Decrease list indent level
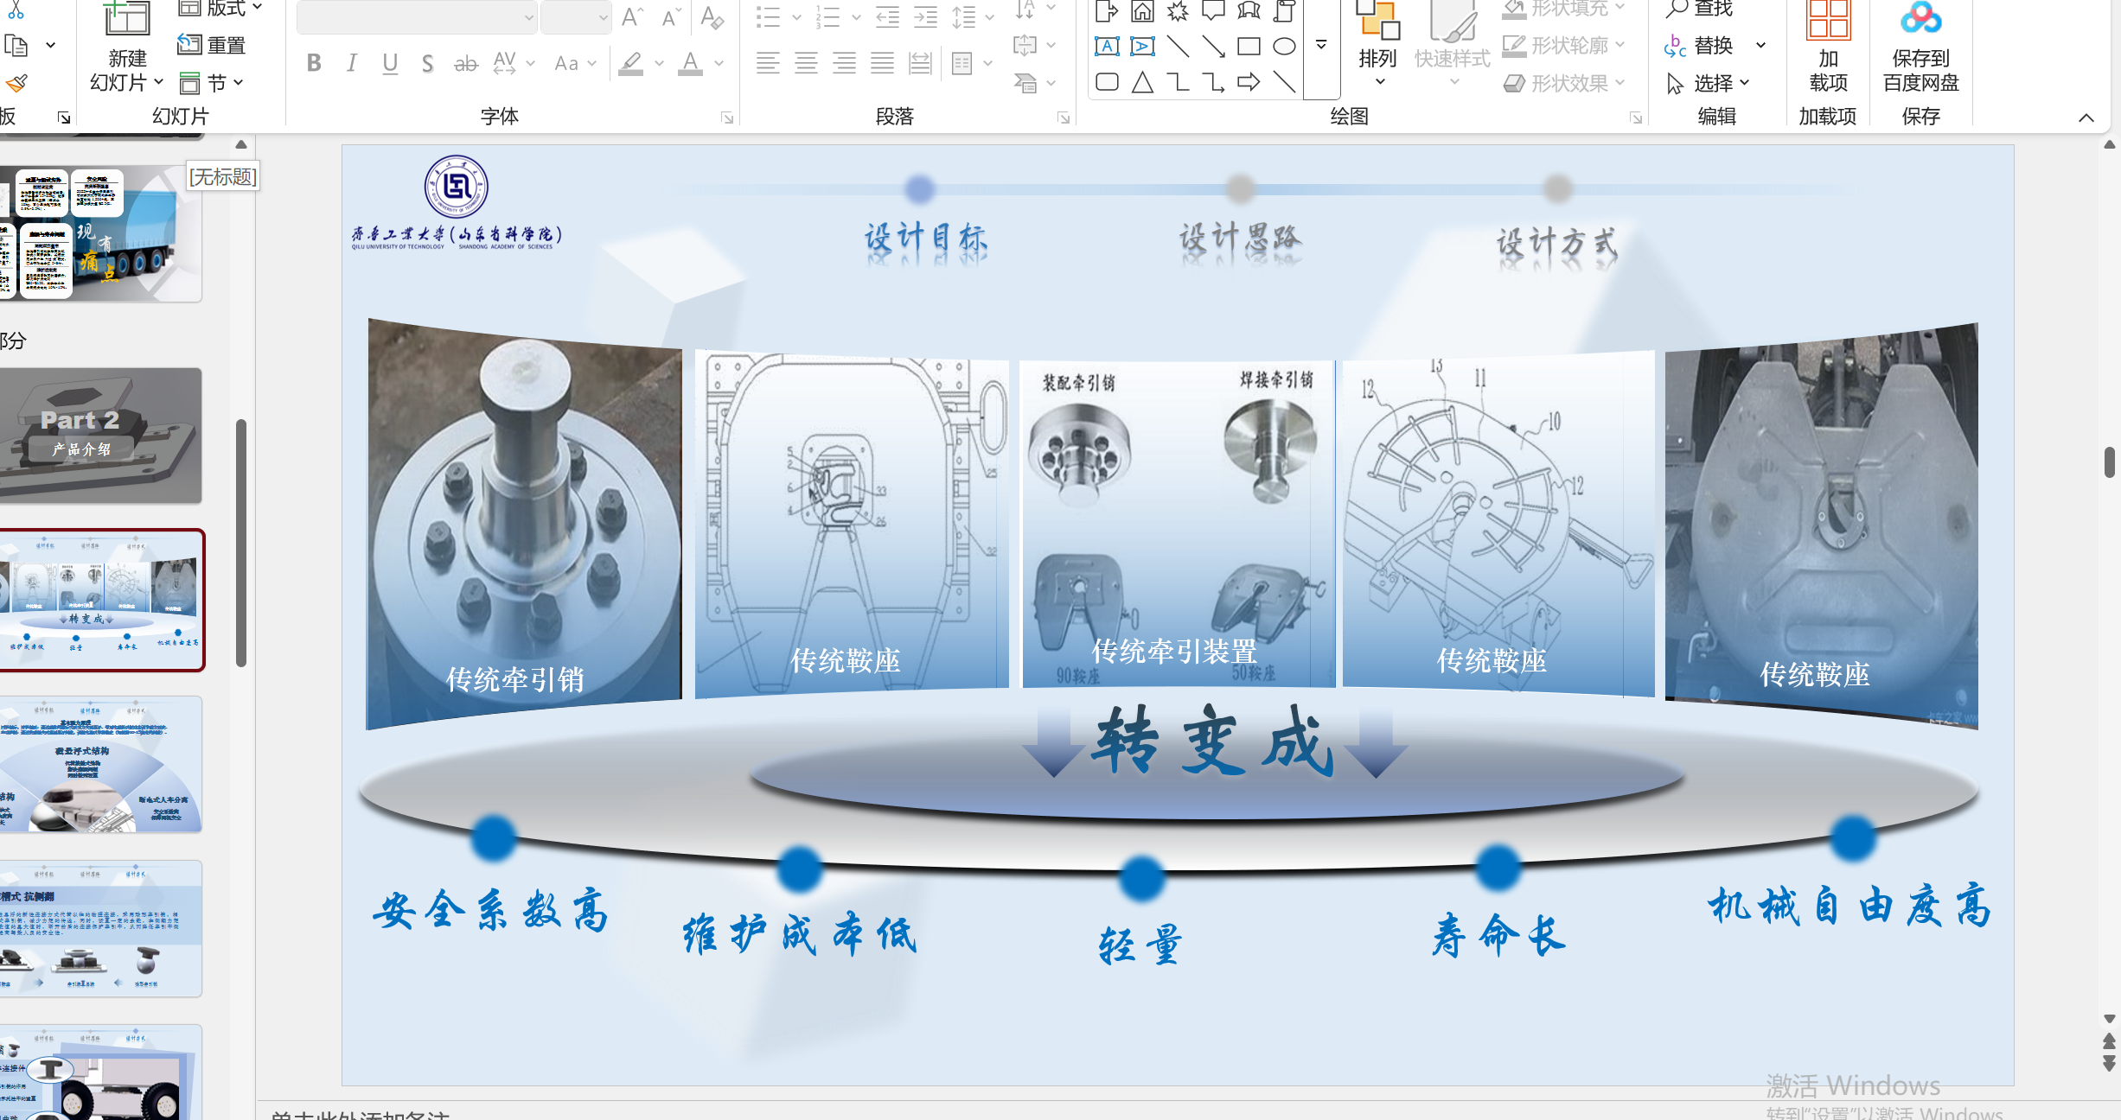 887,16
